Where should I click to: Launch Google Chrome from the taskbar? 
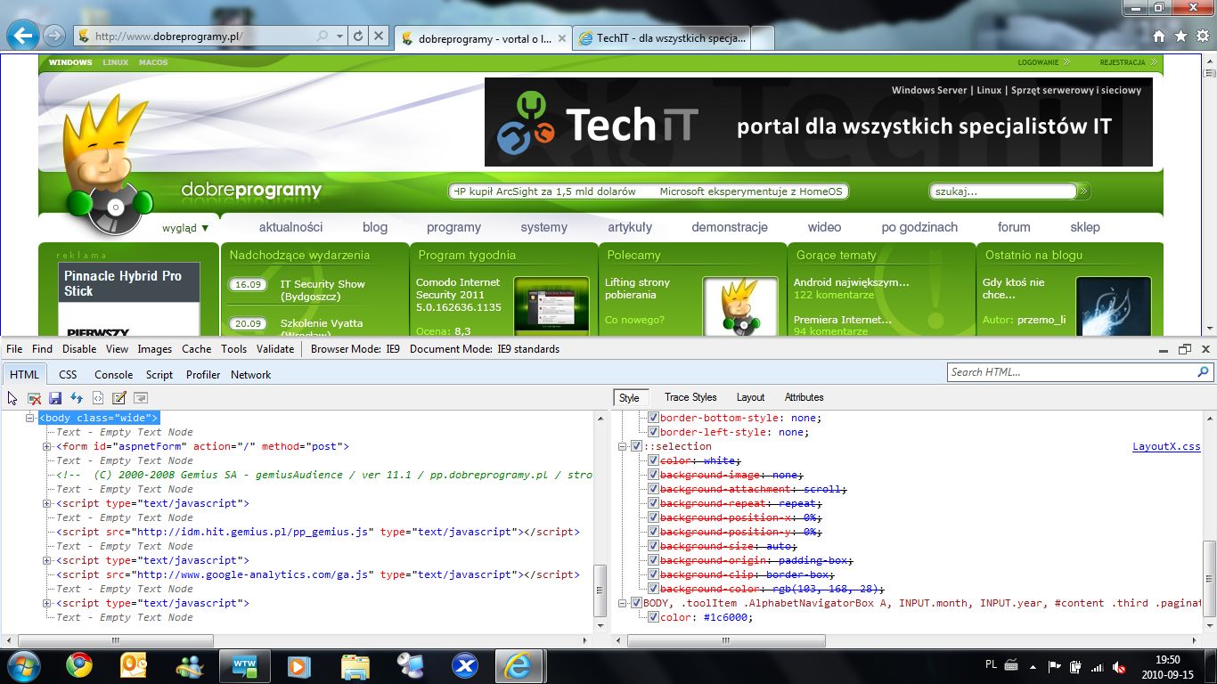point(79,665)
